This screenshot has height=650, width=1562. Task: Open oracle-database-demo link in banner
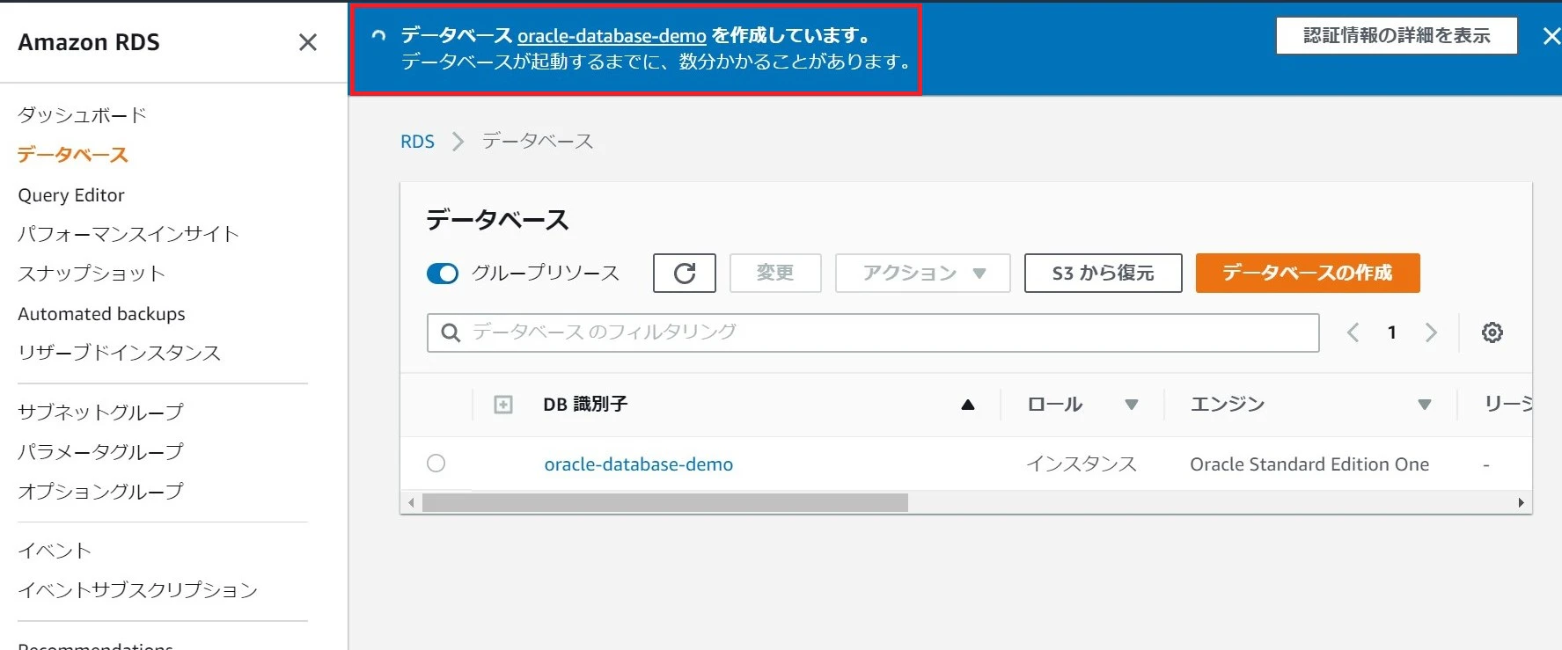tap(612, 36)
